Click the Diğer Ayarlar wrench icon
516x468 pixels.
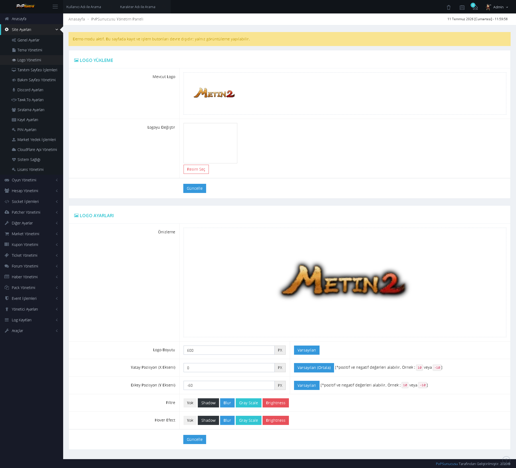(7, 223)
